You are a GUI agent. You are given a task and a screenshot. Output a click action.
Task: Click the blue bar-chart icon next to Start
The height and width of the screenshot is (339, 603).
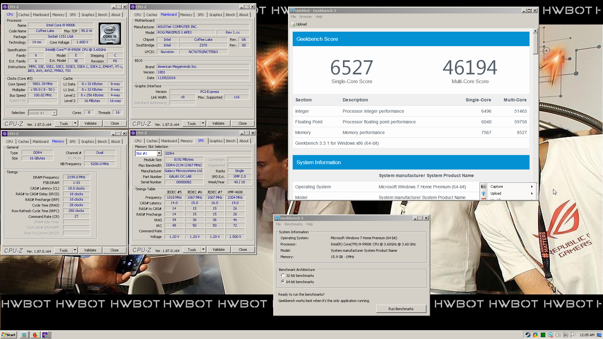(x=24, y=335)
